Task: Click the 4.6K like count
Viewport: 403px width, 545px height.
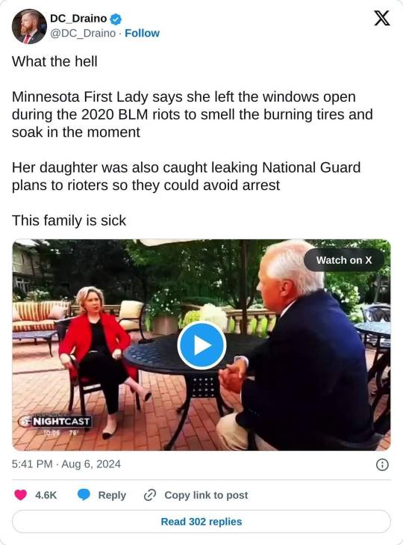Action: coord(46,495)
